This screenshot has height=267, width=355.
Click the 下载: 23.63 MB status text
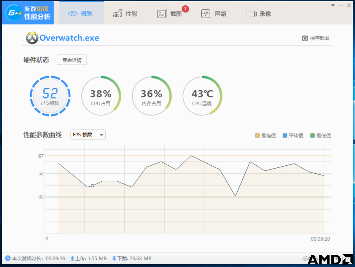[x=134, y=258]
